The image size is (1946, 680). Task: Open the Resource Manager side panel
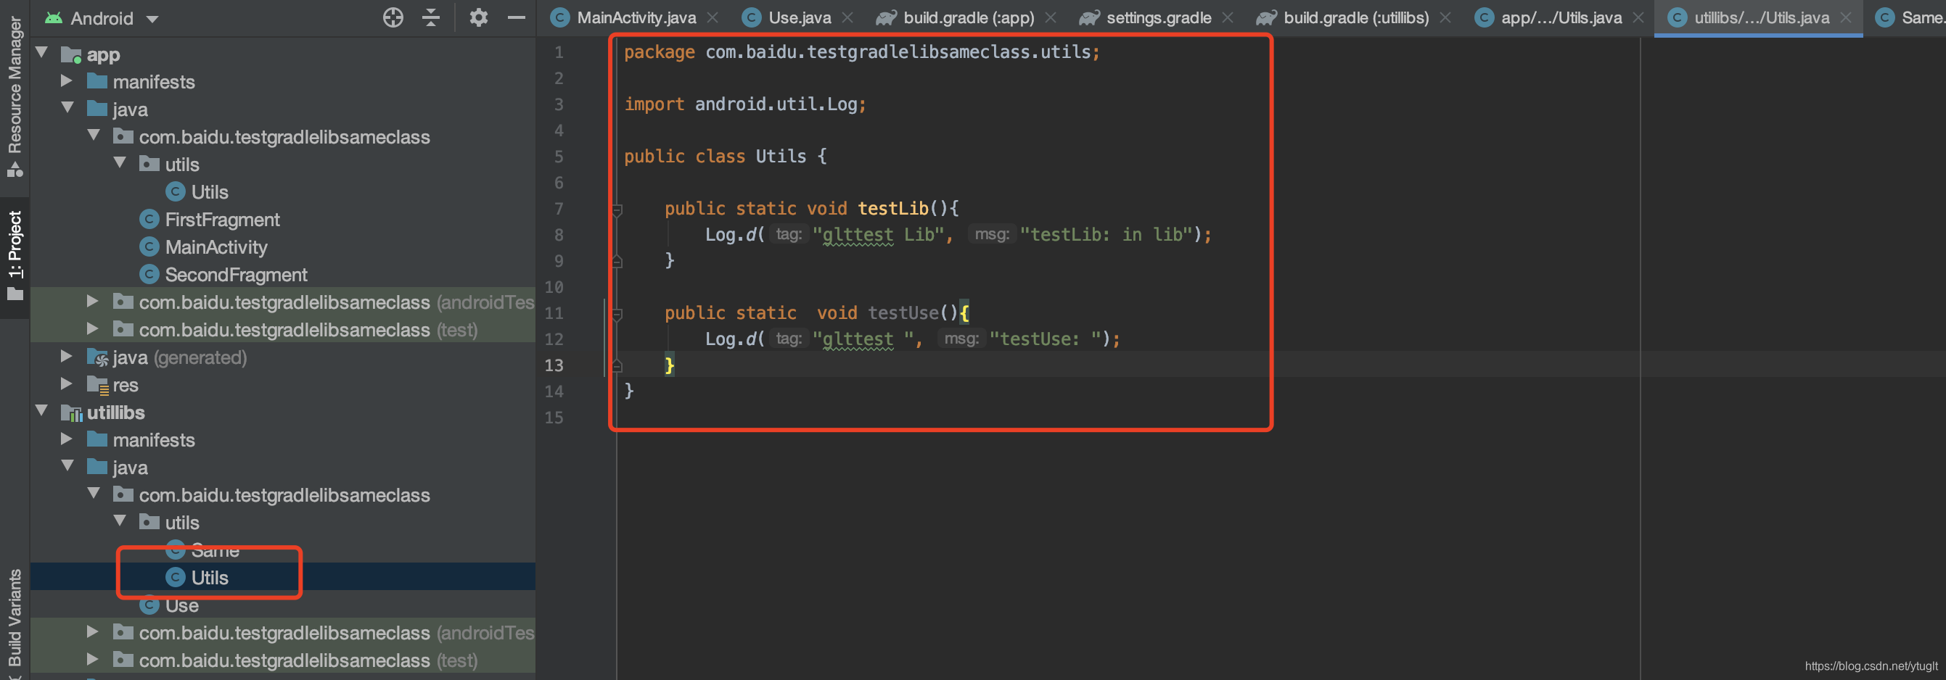pyautogui.click(x=15, y=96)
